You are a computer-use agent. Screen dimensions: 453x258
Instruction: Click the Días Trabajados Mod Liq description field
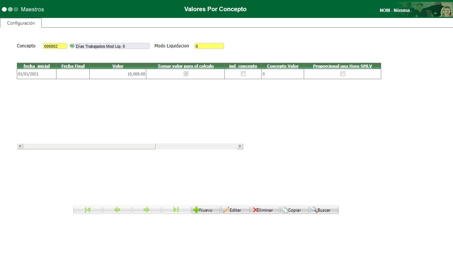click(112, 46)
